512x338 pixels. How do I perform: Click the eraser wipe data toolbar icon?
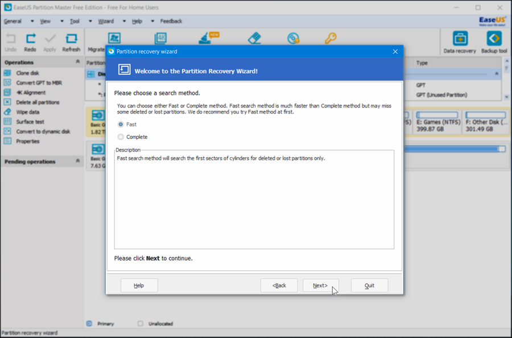(254, 38)
